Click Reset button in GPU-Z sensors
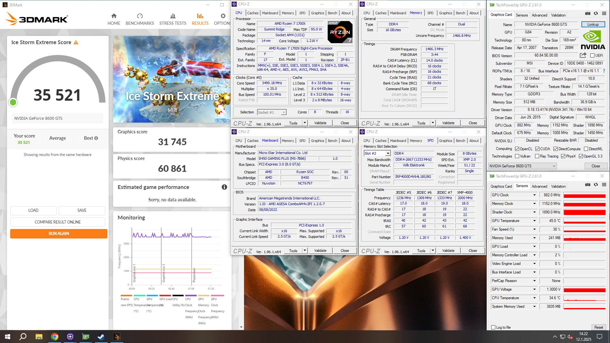This screenshot has height=343, width=610. (x=599, y=327)
